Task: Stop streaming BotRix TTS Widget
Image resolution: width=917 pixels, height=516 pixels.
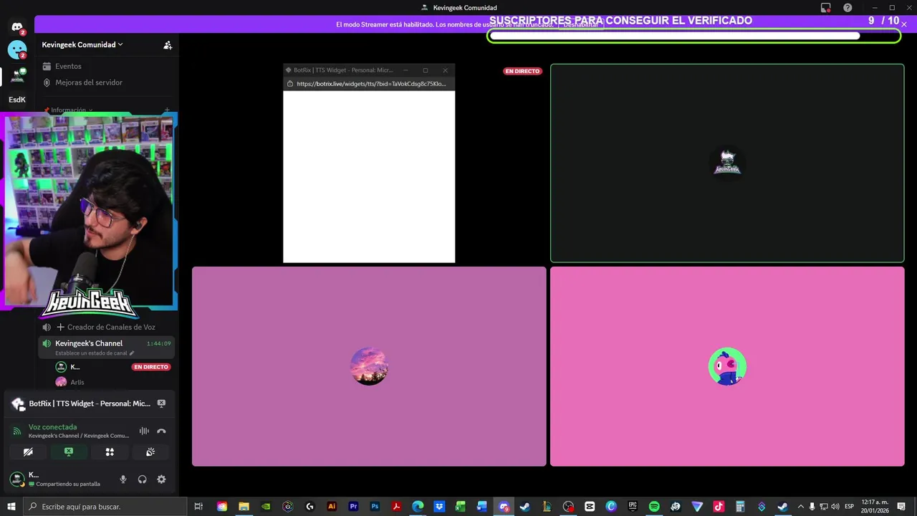Action: [x=161, y=403]
